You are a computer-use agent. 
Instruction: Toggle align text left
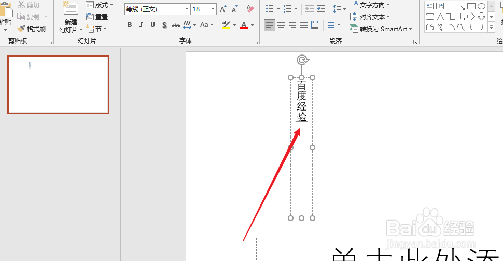270,25
